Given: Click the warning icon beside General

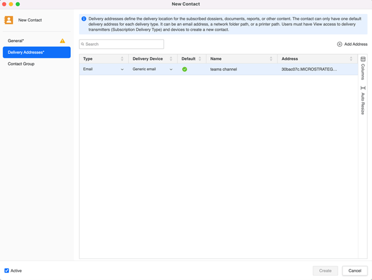Looking at the screenshot, I should coord(62,41).
